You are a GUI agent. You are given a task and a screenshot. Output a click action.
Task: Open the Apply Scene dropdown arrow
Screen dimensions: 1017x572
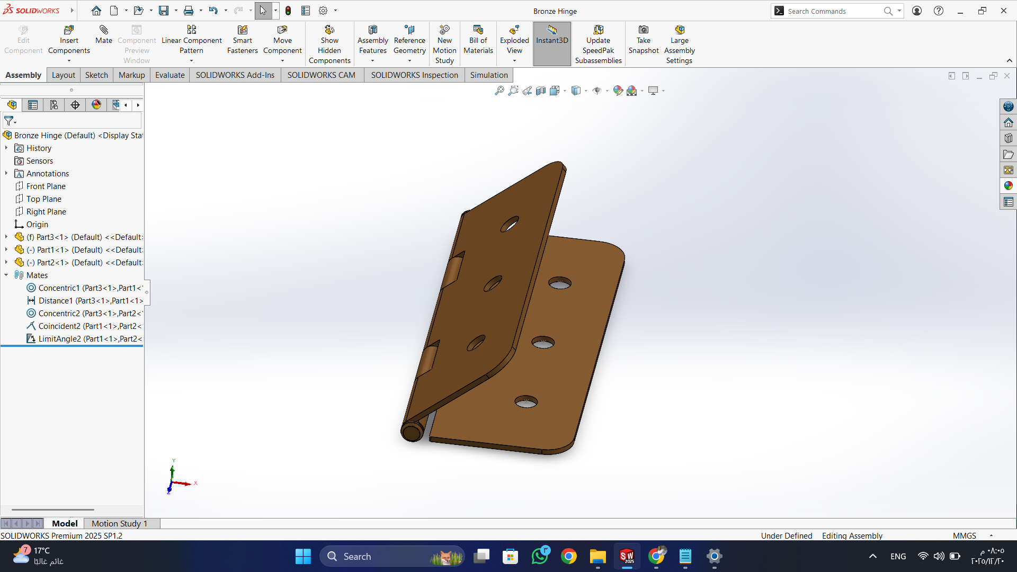[642, 91]
